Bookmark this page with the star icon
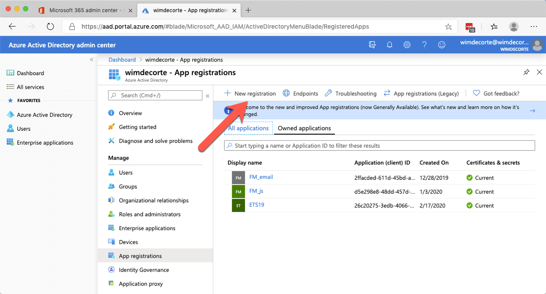This screenshot has width=546, height=294. point(448,26)
